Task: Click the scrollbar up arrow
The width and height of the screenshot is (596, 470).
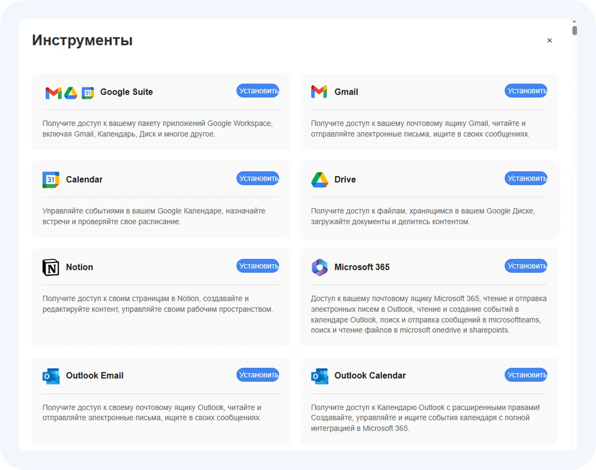Action: coord(575,21)
